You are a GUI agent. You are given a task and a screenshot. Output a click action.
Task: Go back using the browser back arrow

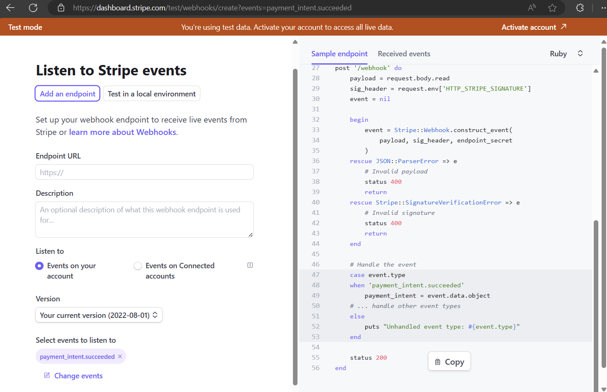point(10,8)
